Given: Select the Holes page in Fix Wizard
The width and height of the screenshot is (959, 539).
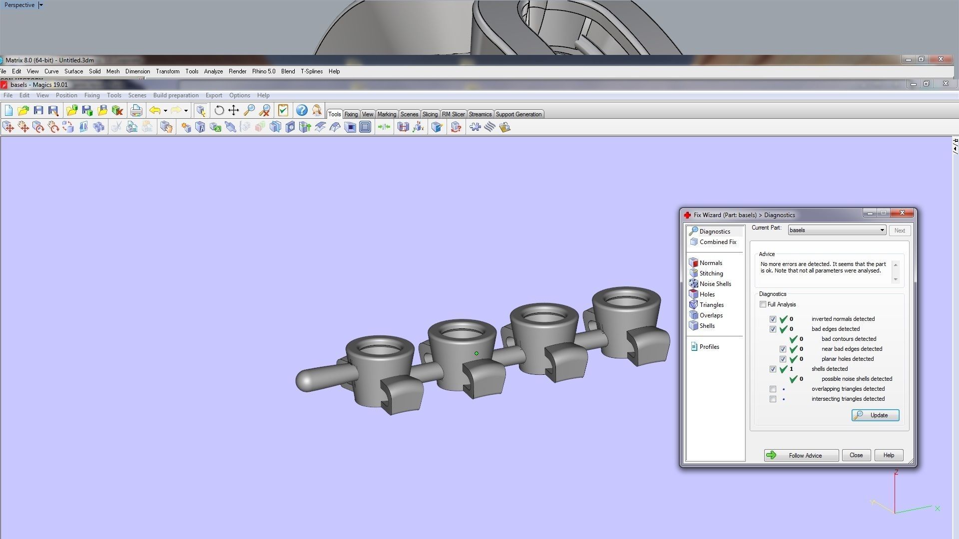Looking at the screenshot, I should pos(702,294).
